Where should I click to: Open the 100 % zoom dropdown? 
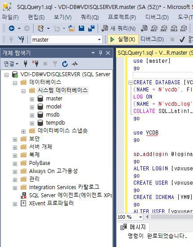pos(140,217)
